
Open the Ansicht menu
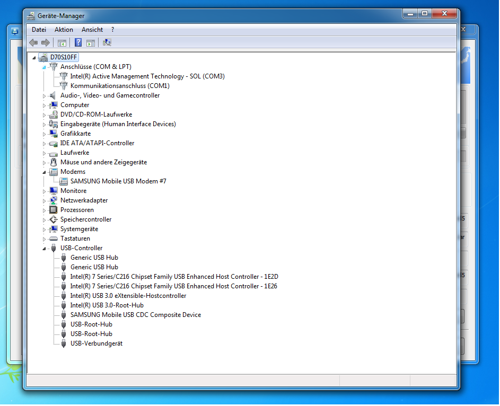(x=92, y=30)
